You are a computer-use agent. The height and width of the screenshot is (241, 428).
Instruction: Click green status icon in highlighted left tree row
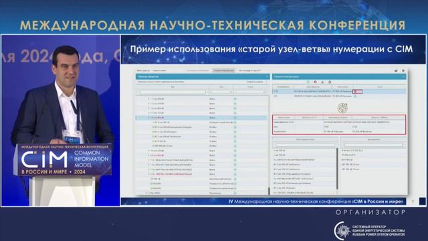[235, 118]
